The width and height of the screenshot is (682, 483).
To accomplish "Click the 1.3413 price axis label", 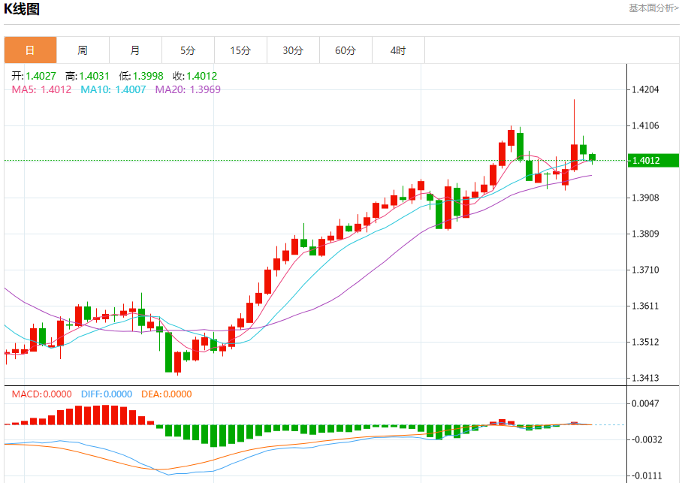I will pos(645,378).
